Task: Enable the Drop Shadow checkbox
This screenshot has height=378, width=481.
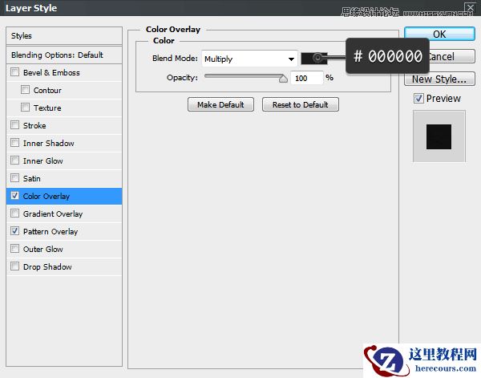Action: coord(14,266)
